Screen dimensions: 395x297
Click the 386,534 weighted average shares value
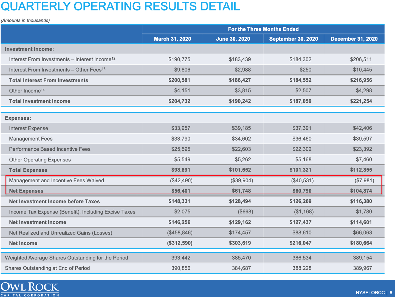point(302,258)
